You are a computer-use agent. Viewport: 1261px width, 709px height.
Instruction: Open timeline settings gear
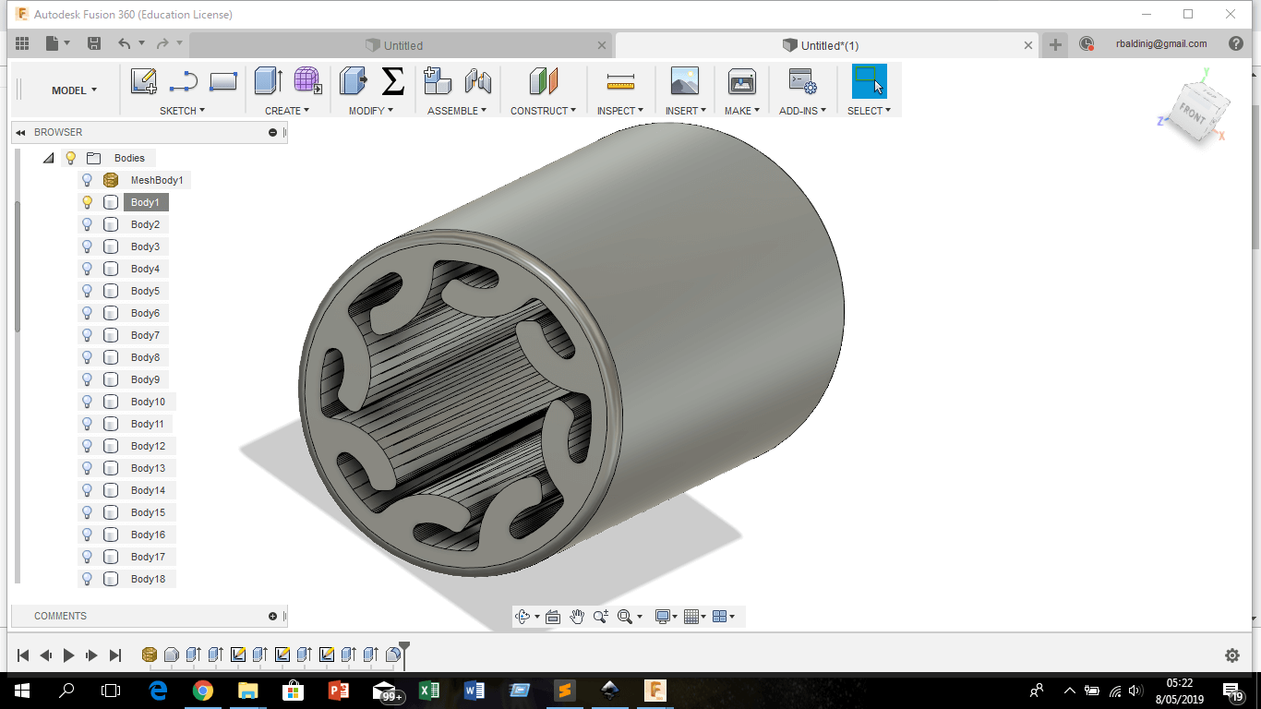1232,655
